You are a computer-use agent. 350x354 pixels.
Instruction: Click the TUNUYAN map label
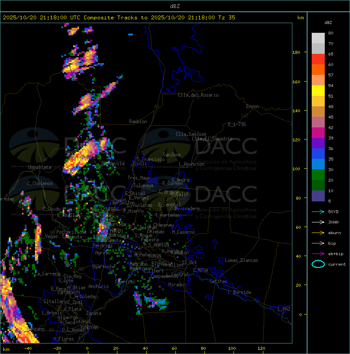click(89, 327)
